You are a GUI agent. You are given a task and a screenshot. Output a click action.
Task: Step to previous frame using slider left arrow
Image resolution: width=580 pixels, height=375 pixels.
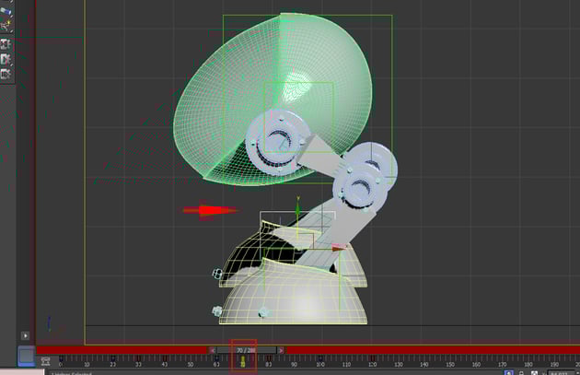pyautogui.click(x=213, y=350)
